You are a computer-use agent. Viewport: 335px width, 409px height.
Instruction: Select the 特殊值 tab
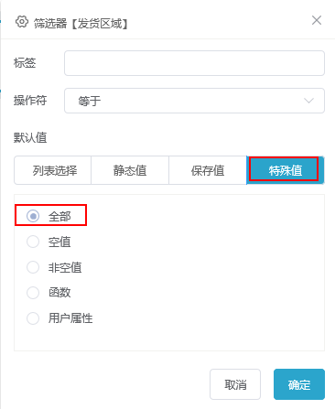click(286, 170)
